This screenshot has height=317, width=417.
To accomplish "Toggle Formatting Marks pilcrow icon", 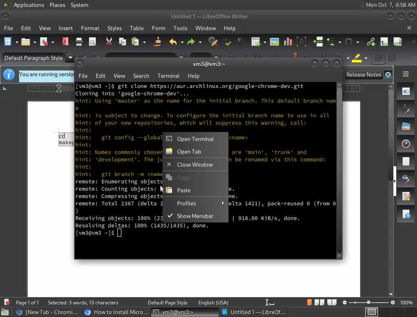I will click(x=240, y=42).
